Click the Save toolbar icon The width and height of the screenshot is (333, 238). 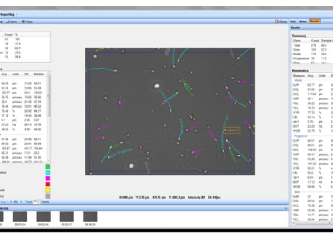(x=12, y=21)
